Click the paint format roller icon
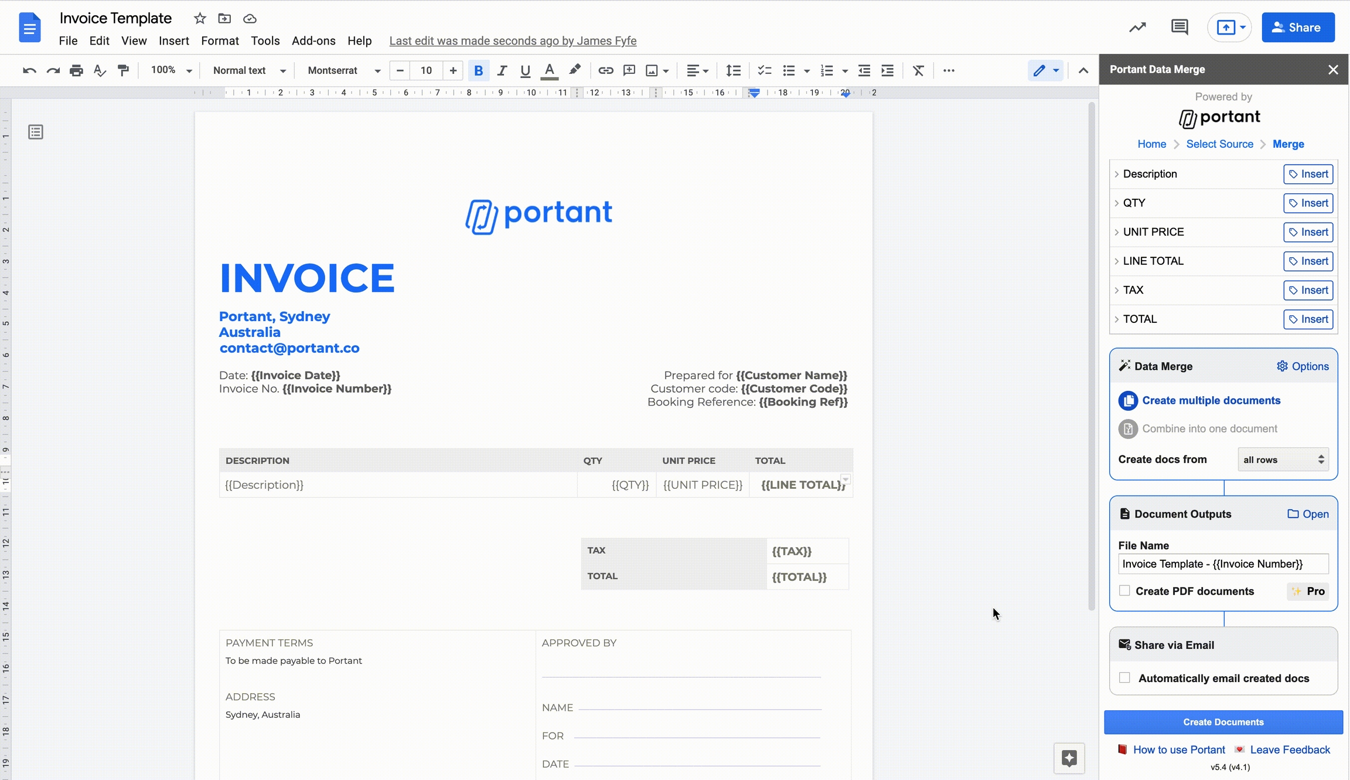The width and height of the screenshot is (1350, 780). click(x=123, y=70)
